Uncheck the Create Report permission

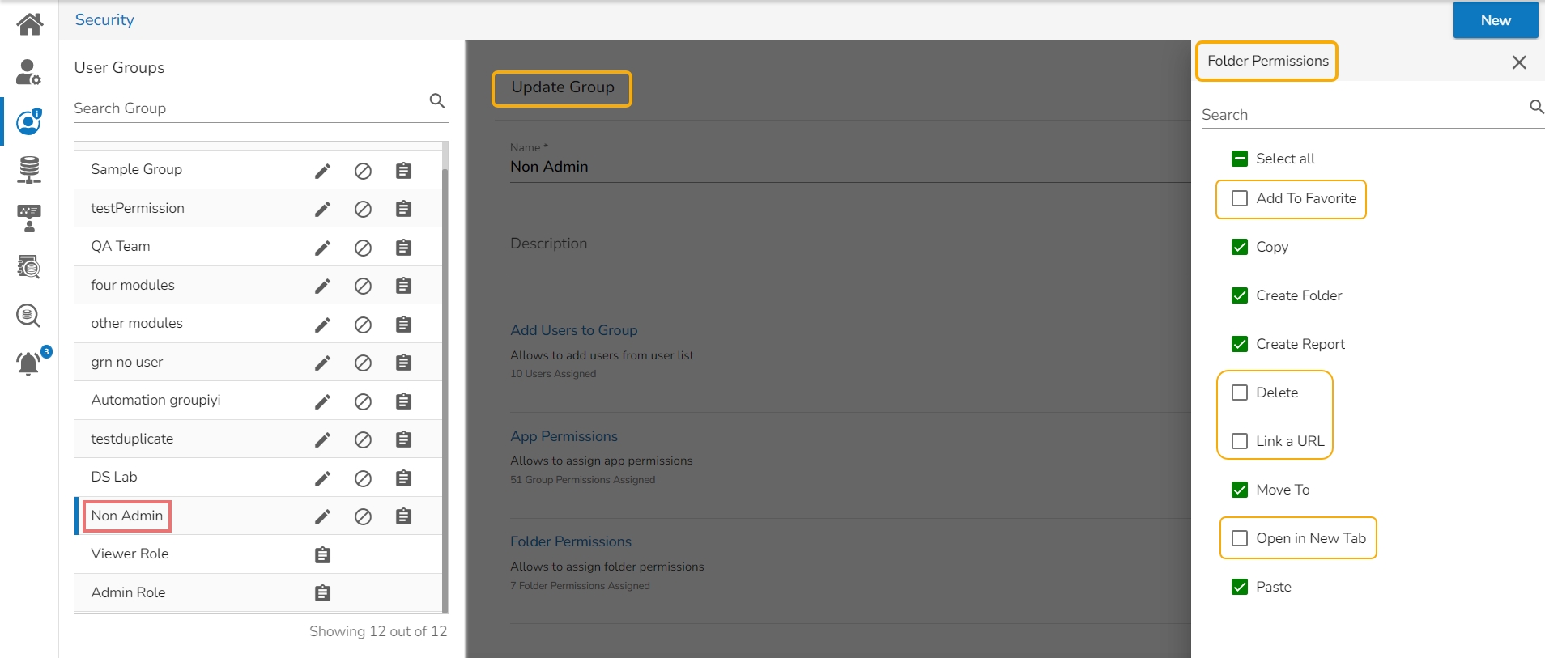click(1239, 344)
